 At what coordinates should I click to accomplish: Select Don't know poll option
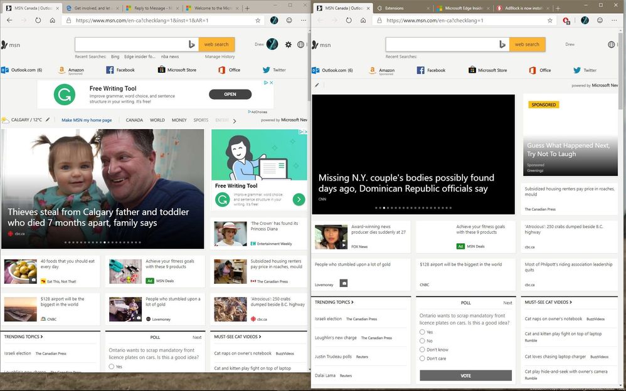point(422,350)
